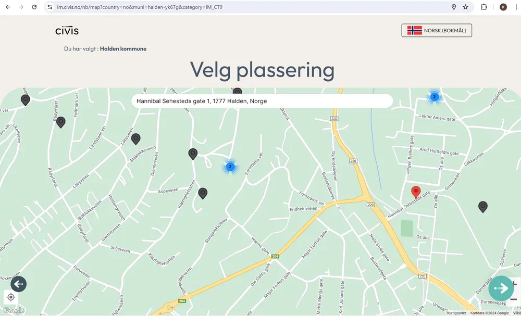Reload the page in browser

click(34, 7)
